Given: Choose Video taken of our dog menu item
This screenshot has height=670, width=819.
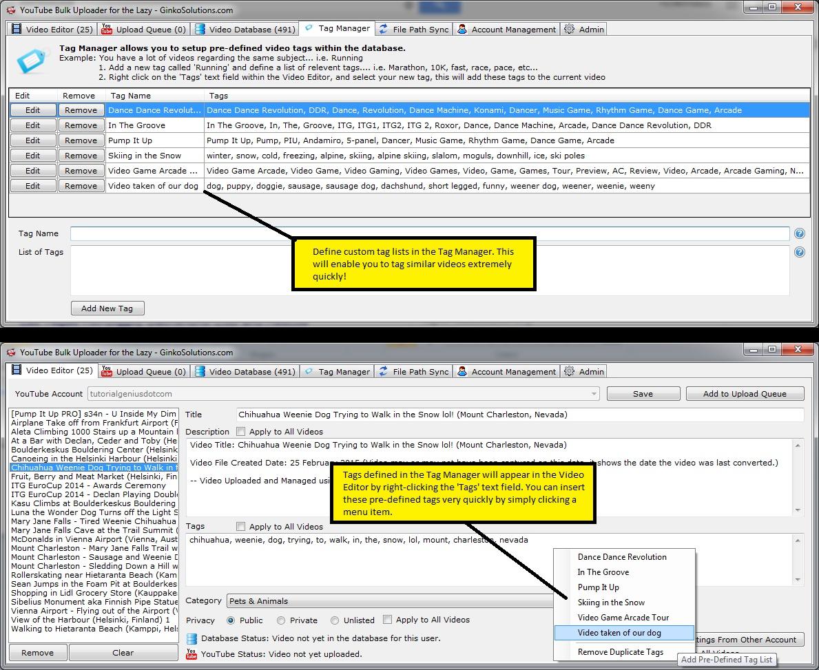Looking at the screenshot, I should [x=624, y=633].
